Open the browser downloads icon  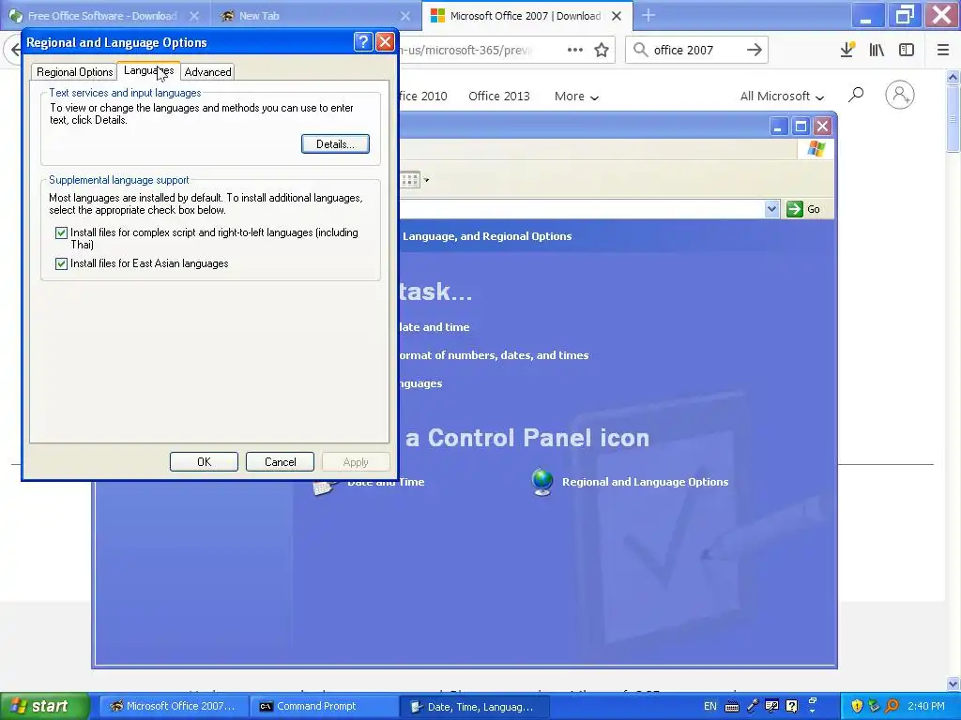[x=847, y=50]
